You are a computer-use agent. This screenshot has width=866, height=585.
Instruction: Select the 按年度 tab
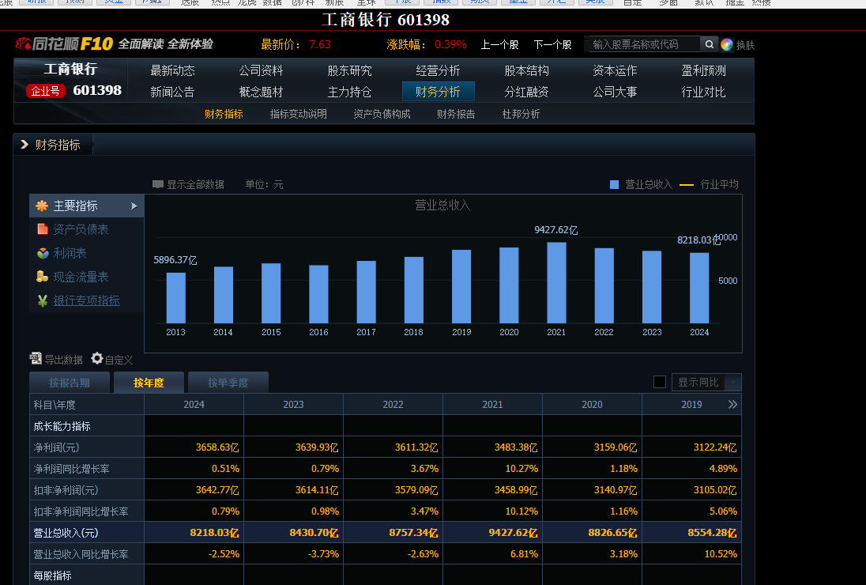pos(149,383)
